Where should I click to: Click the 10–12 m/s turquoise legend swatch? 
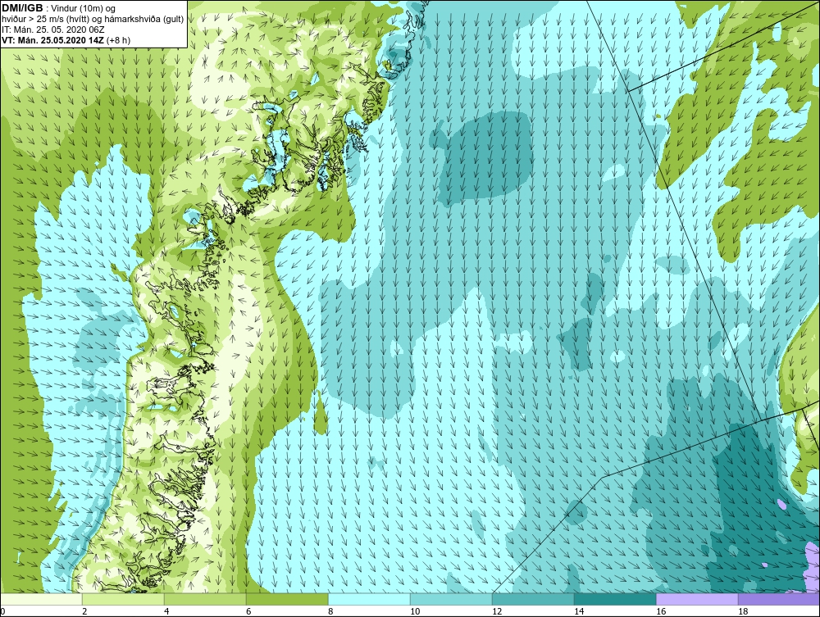pyautogui.click(x=451, y=599)
